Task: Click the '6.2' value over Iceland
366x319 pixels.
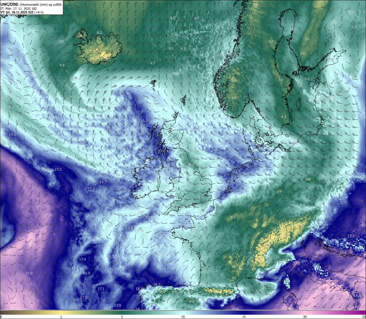Action: [99, 33]
